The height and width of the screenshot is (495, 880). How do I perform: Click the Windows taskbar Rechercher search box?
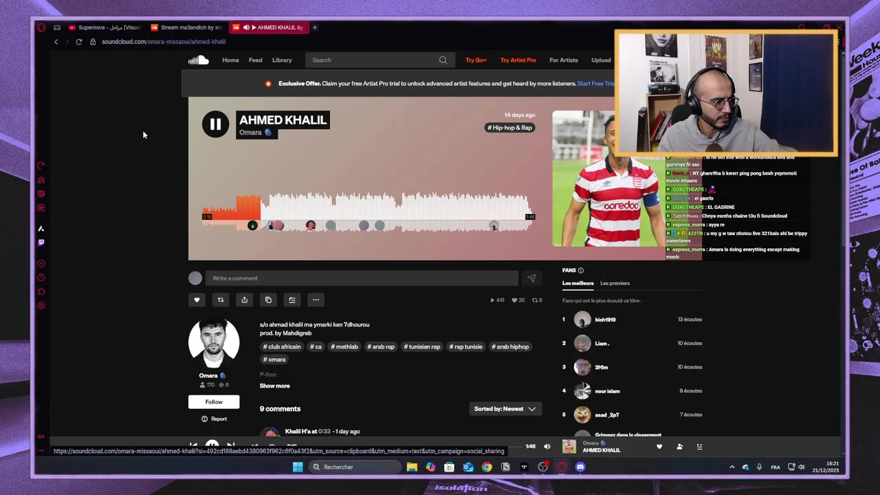point(354,467)
